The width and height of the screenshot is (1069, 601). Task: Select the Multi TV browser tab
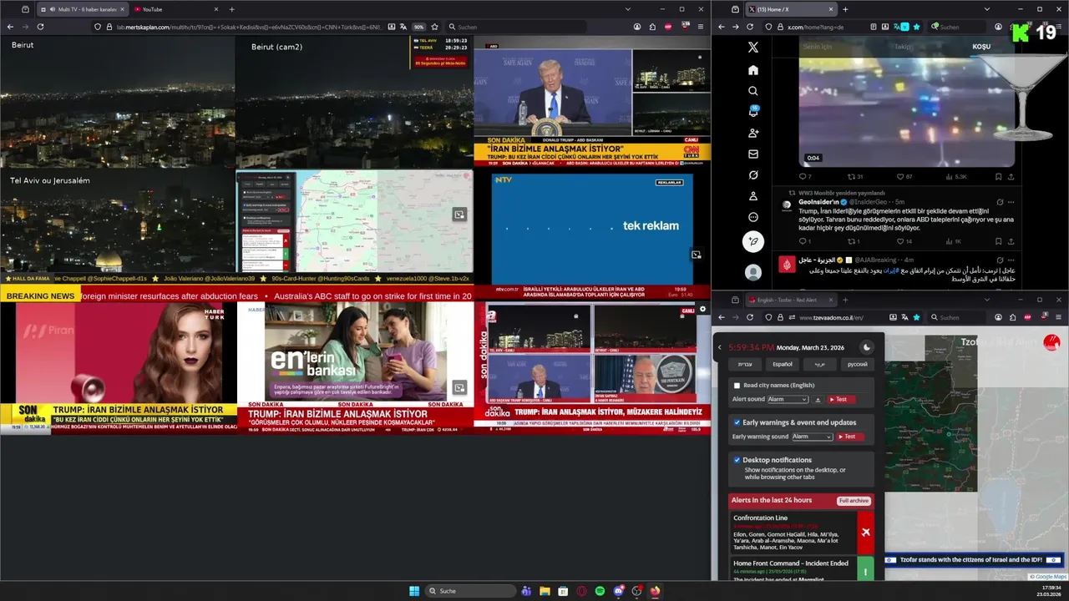coord(82,9)
